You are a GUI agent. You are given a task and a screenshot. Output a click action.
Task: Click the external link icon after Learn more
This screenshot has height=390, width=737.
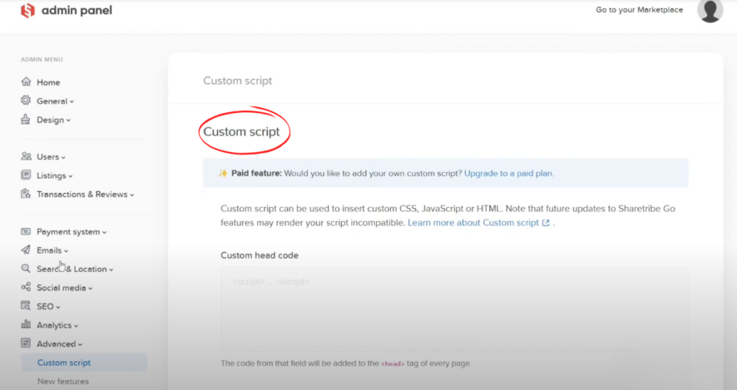(546, 223)
